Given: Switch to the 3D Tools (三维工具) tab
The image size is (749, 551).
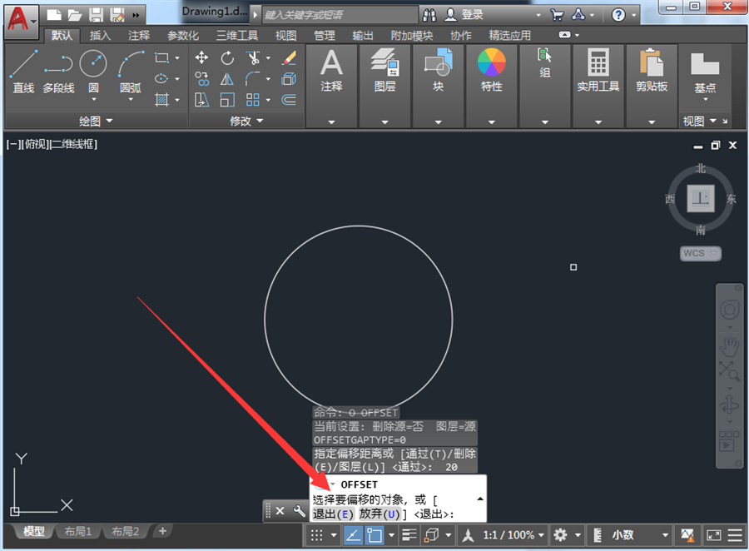Looking at the screenshot, I should [x=237, y=35].
